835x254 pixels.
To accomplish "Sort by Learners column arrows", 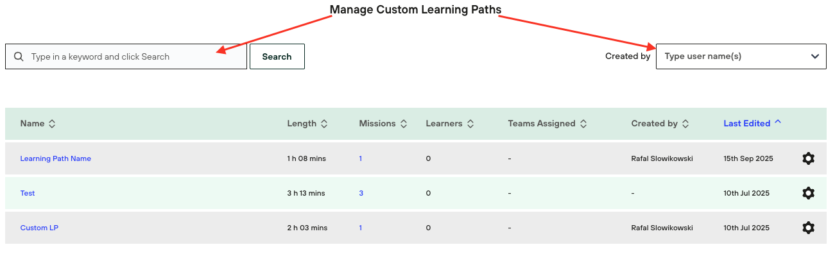I will [470, 124].
